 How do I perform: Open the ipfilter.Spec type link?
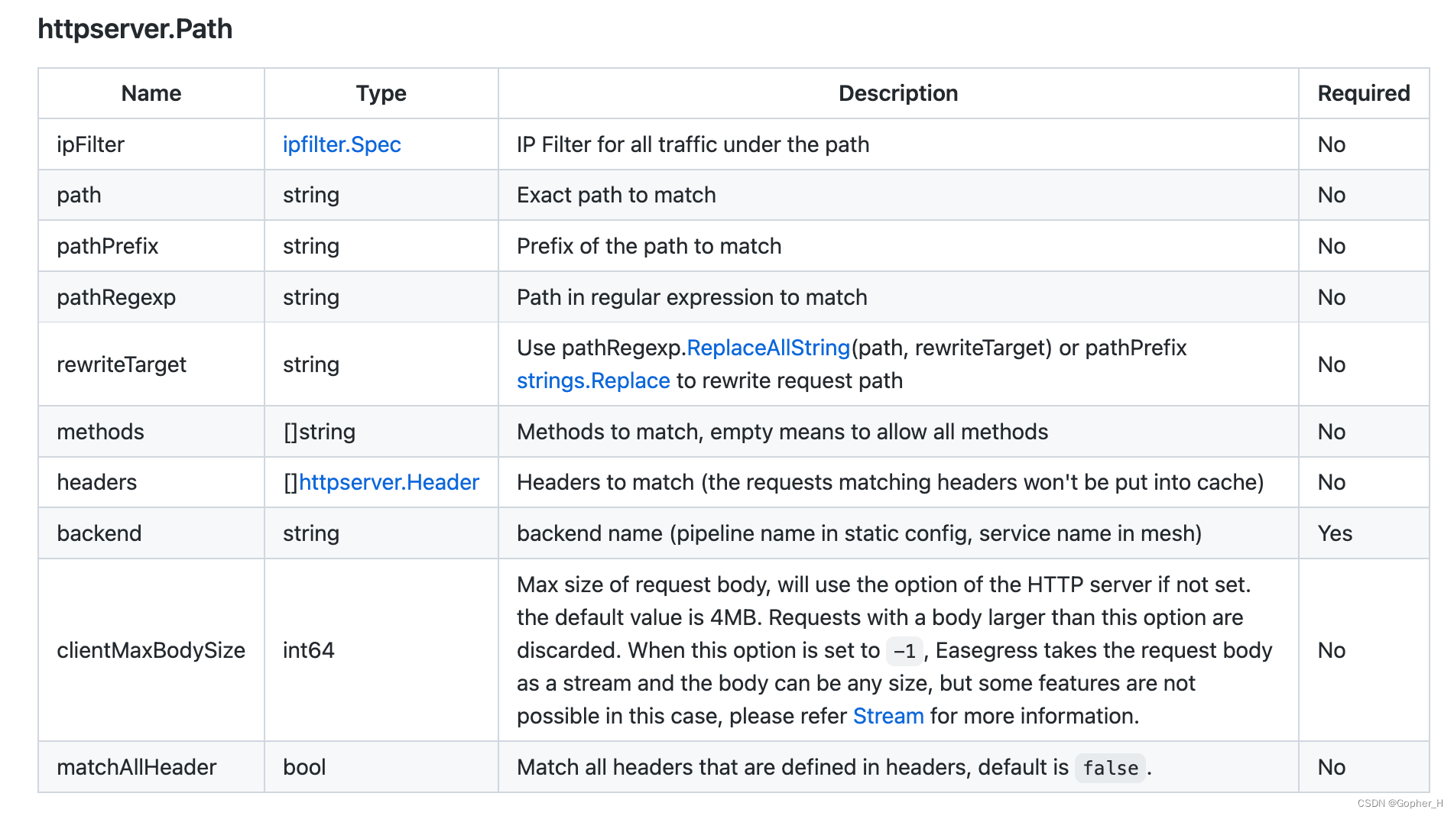point(342,144)
